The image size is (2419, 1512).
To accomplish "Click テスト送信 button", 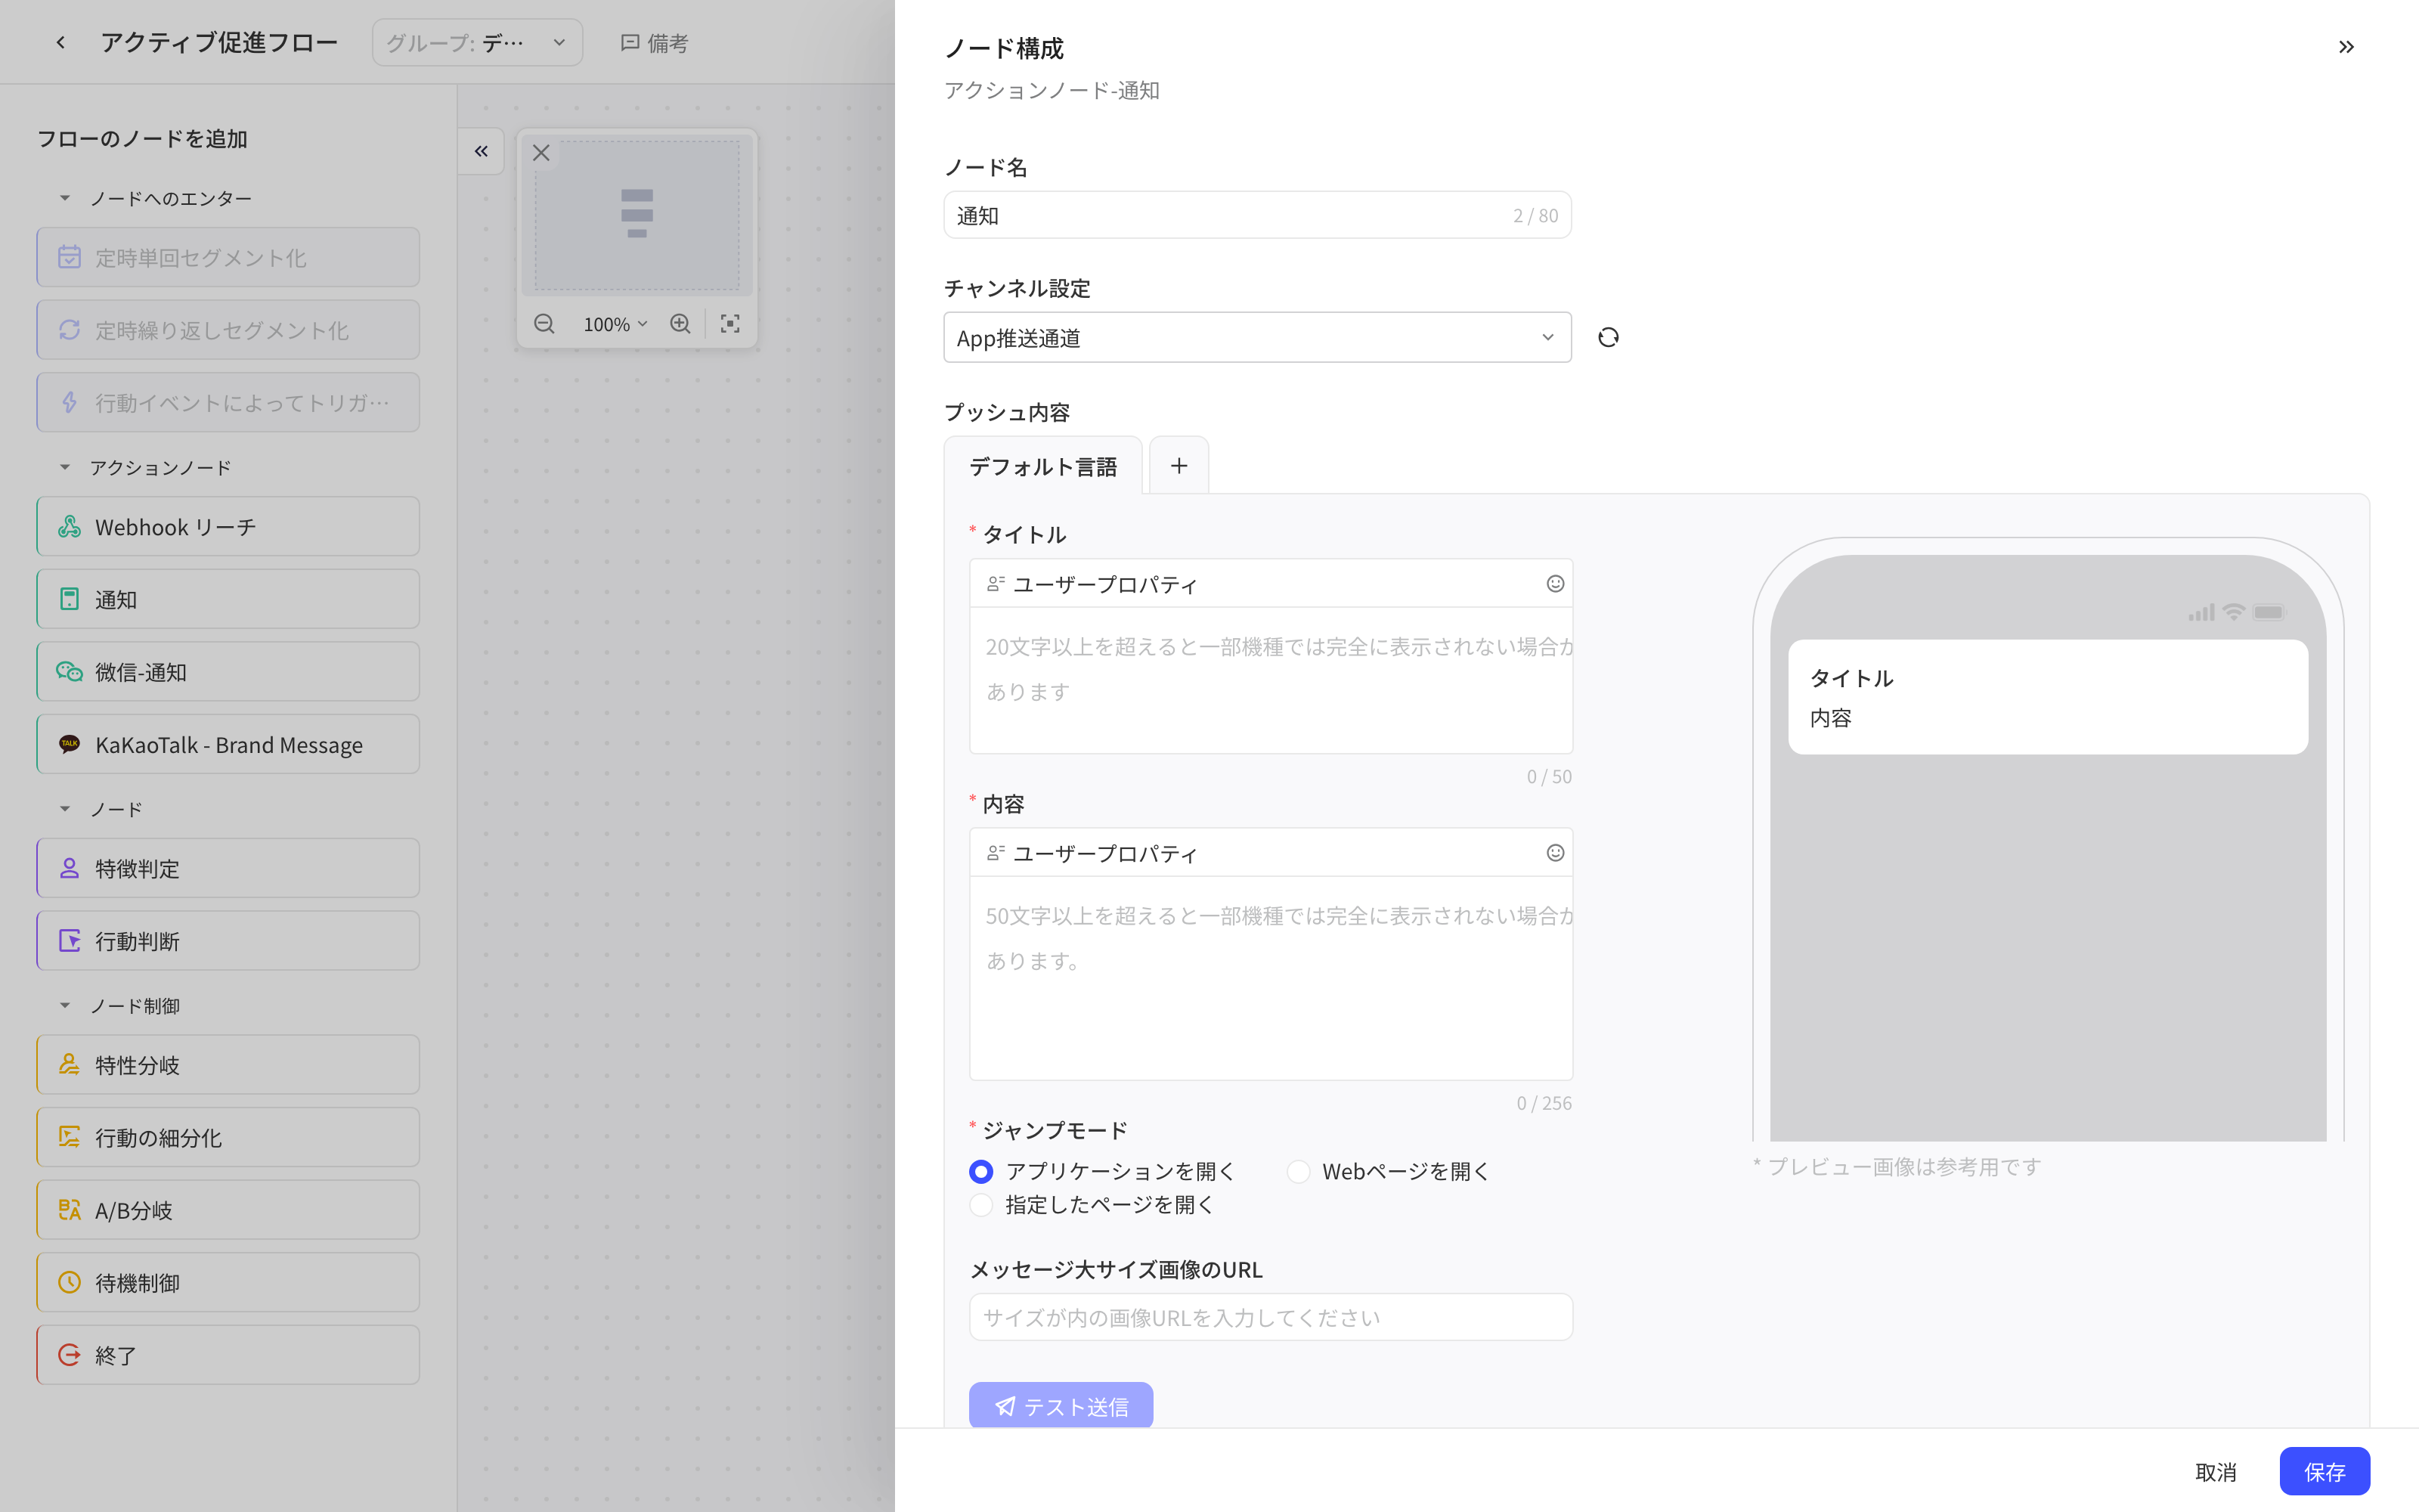I will 1061,1406.
